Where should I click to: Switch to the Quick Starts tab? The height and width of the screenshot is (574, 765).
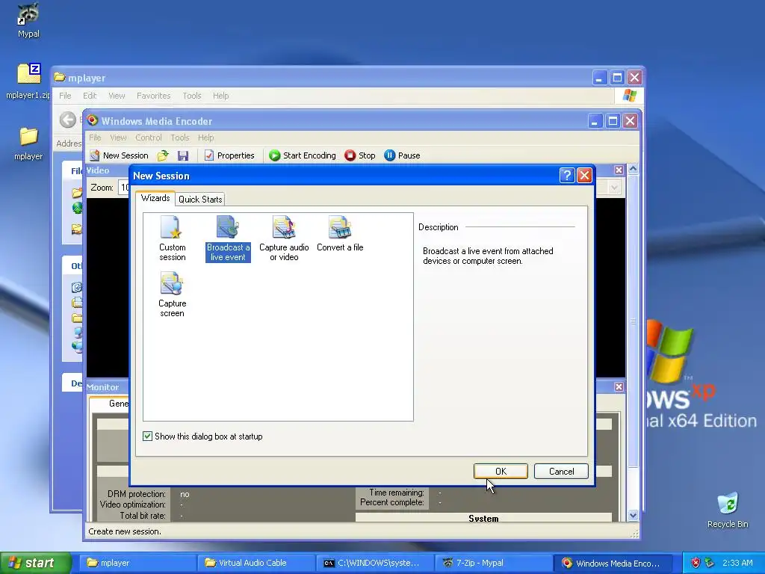(x=200, y=199)
